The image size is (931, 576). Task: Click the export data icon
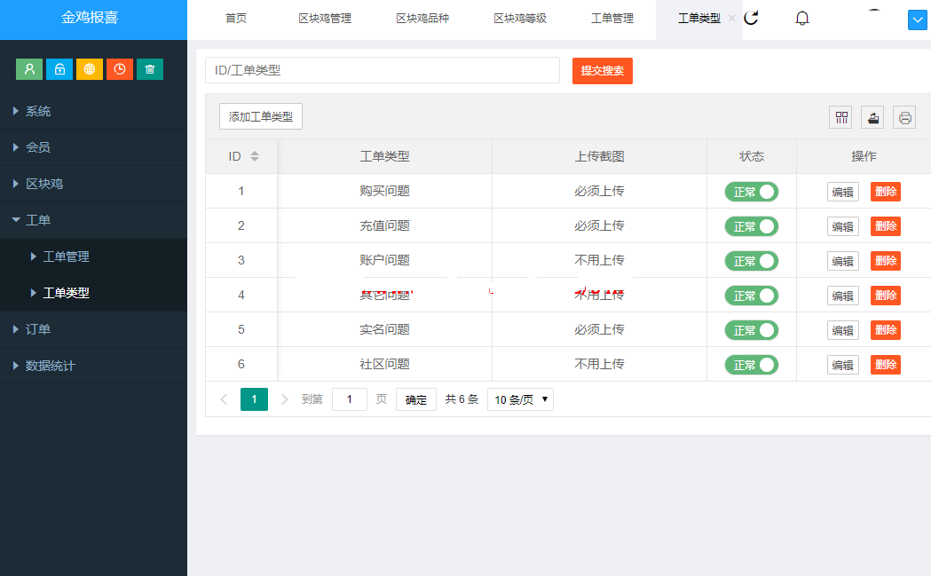tap(872, 116)
